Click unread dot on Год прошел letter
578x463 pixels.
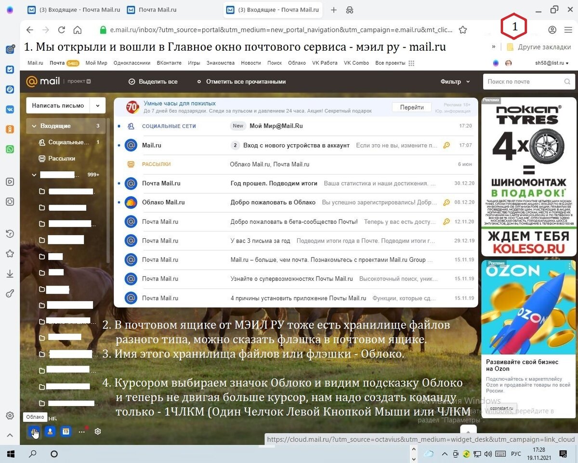pos(118,183)
